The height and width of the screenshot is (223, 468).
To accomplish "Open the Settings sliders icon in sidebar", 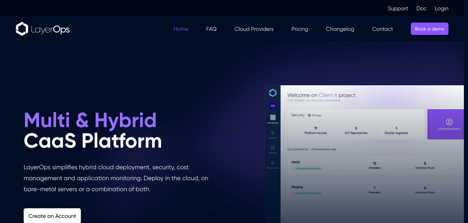I will coord(273,148).
